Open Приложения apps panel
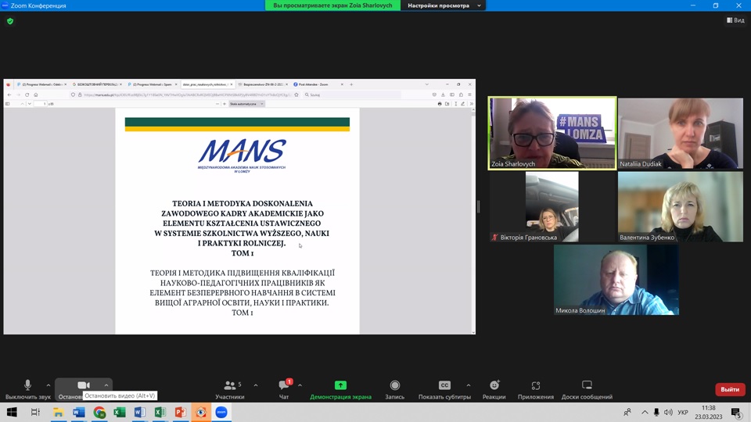This screenshot has height=422, width=751. point(535,389)
